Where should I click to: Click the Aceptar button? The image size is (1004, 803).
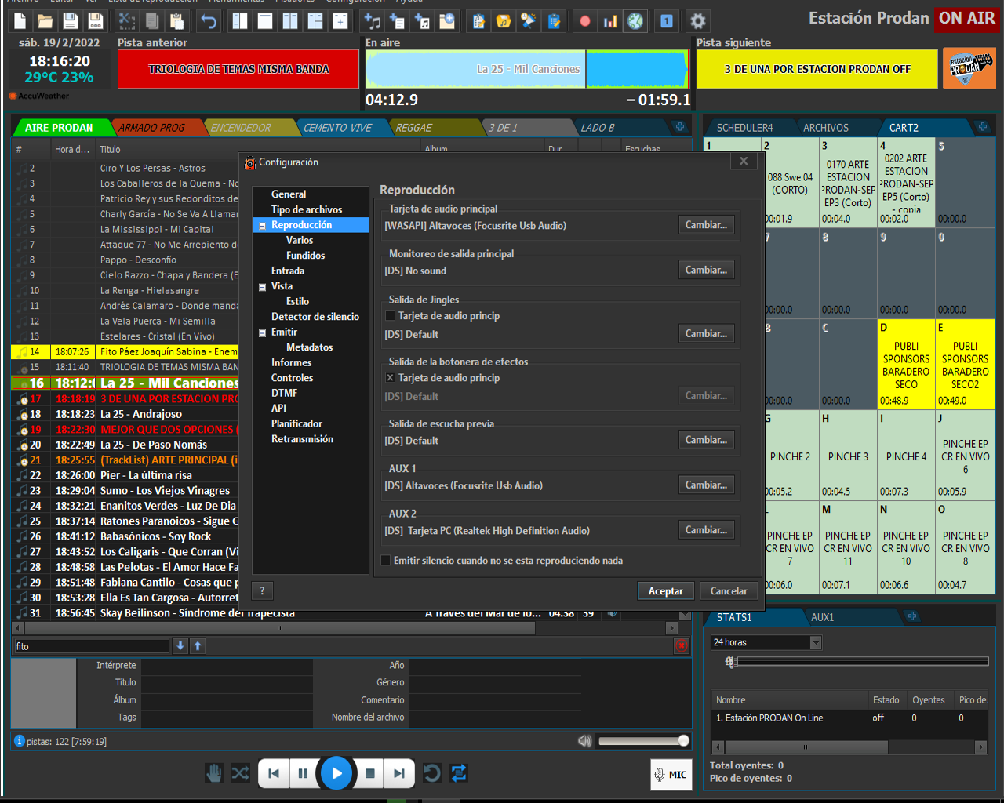[x=666, y=591]
